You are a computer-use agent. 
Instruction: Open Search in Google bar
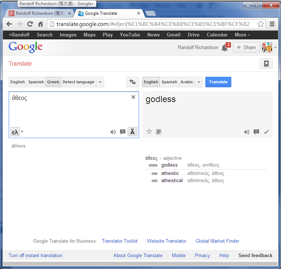(x=45, y=35)
